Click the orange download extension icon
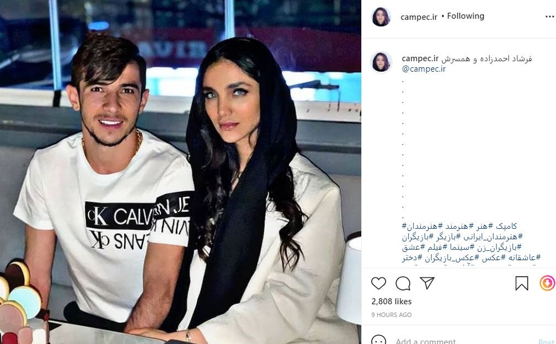The height and width of the screenshot is (344, 556). click(548, 283)
